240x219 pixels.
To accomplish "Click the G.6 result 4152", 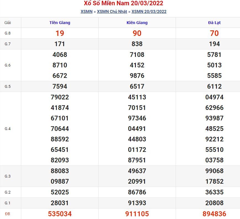I will (137, 65).
